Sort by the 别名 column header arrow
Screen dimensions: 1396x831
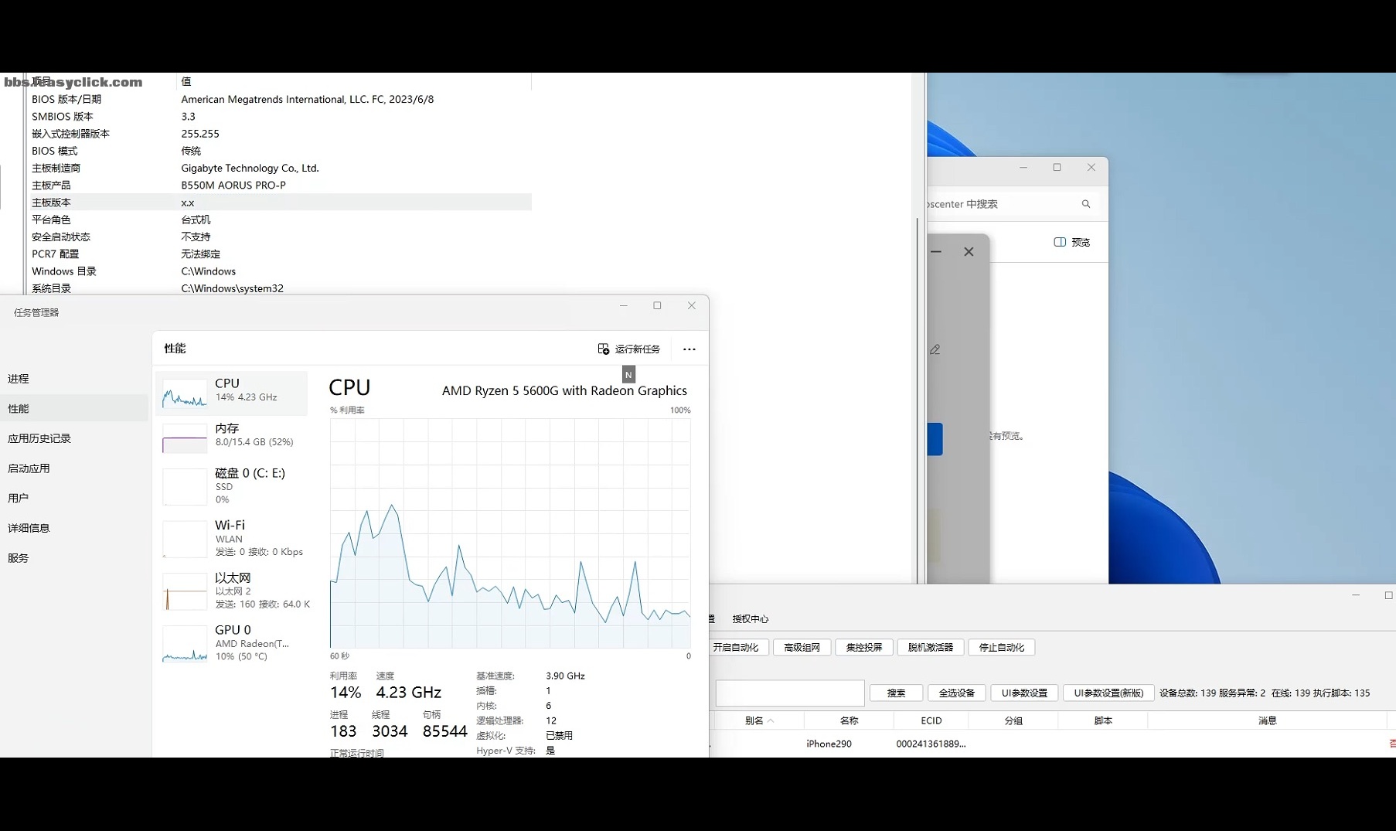(x=771, y=721)
